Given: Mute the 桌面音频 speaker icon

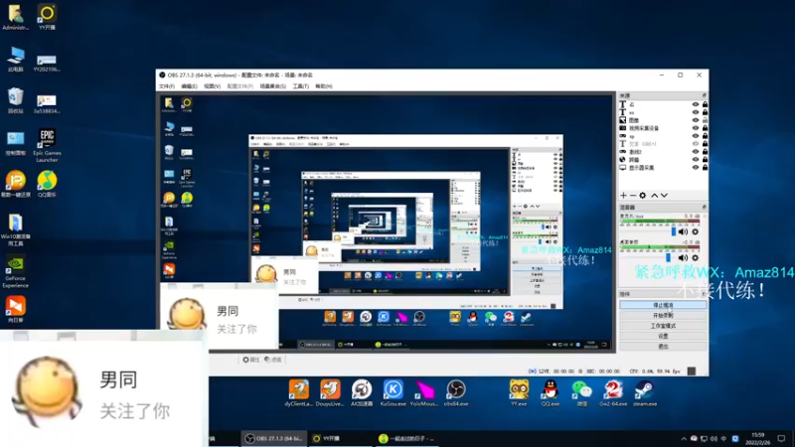Looking at the screenshot, I should coord(683,257).
